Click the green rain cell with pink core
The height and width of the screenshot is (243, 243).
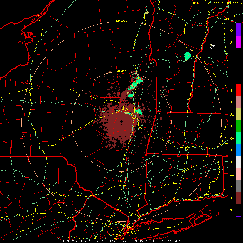188,56
